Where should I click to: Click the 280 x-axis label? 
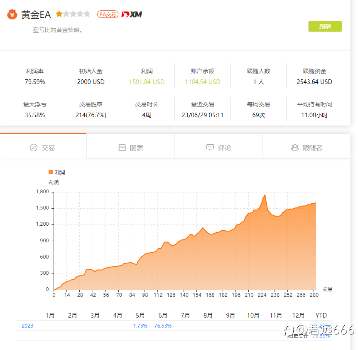pos(314,295)
